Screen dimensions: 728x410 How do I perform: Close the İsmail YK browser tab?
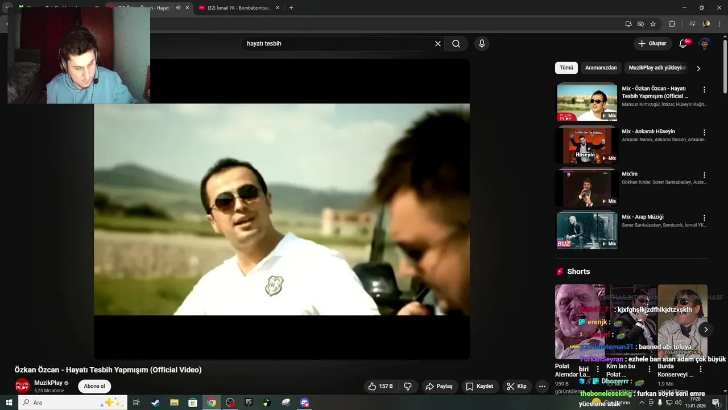277,8
